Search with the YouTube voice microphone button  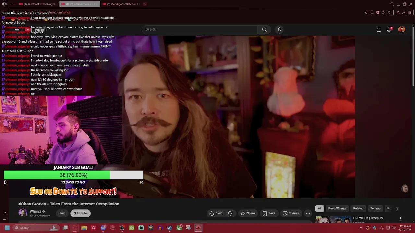click(279, 29)
